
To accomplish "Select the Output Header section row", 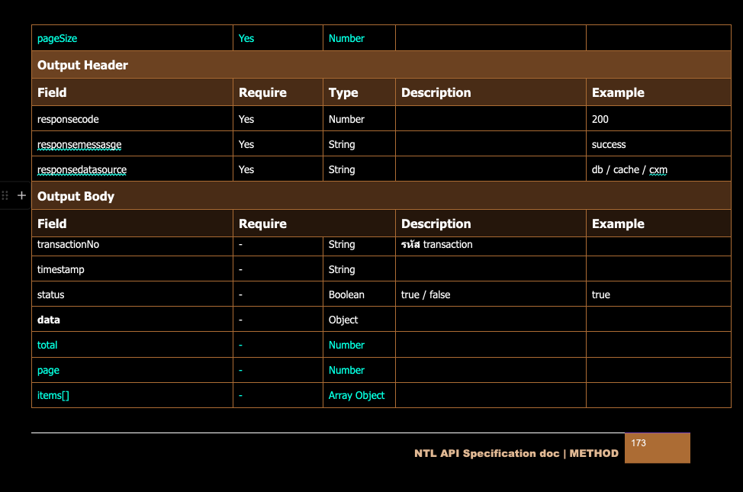I will click(x=381, y=66).
